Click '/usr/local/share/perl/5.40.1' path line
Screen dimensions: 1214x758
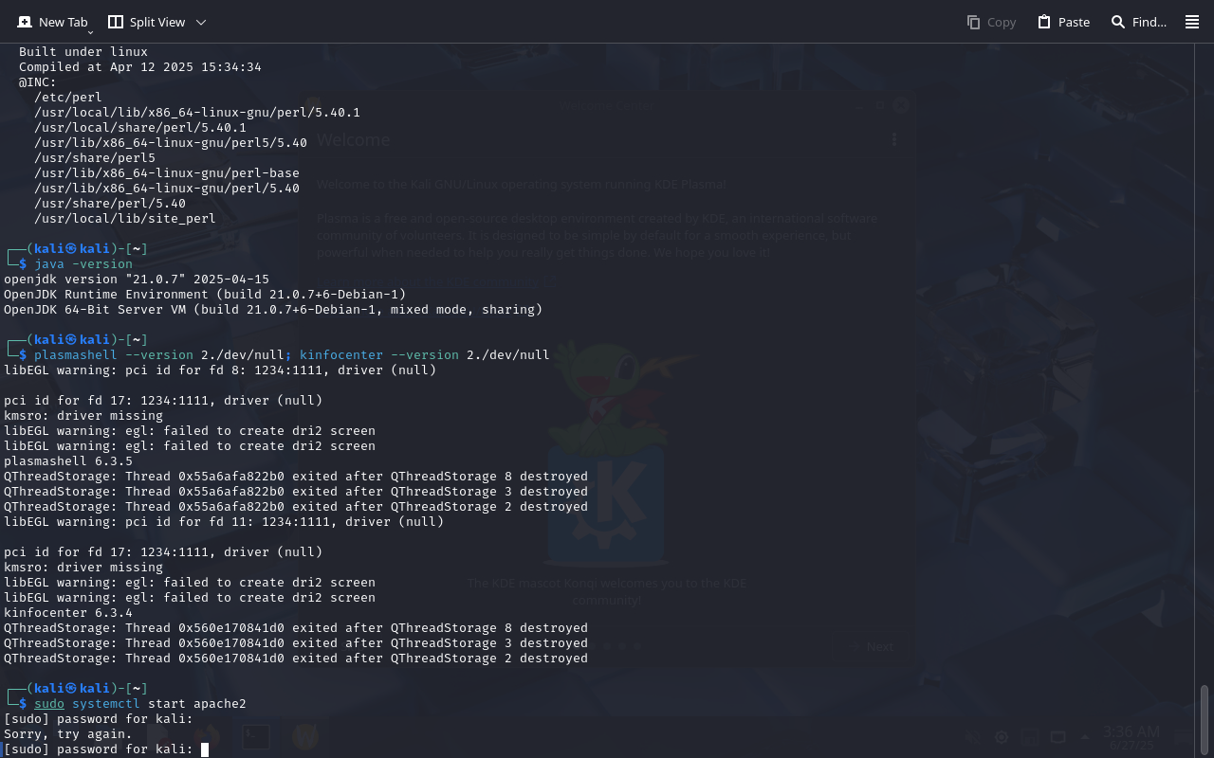140,127
